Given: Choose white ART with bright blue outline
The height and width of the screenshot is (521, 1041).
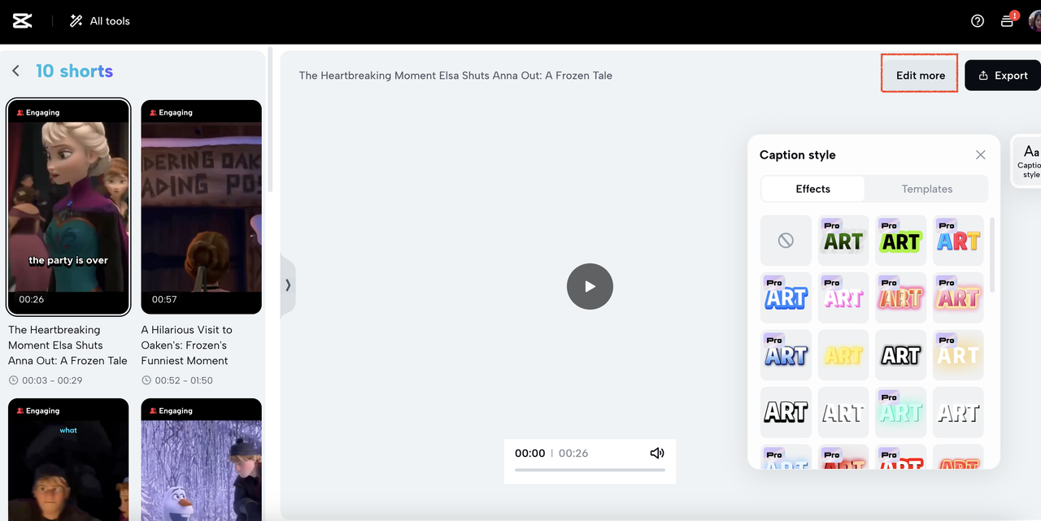Looking at the screenshot, I should click(786, 297).
